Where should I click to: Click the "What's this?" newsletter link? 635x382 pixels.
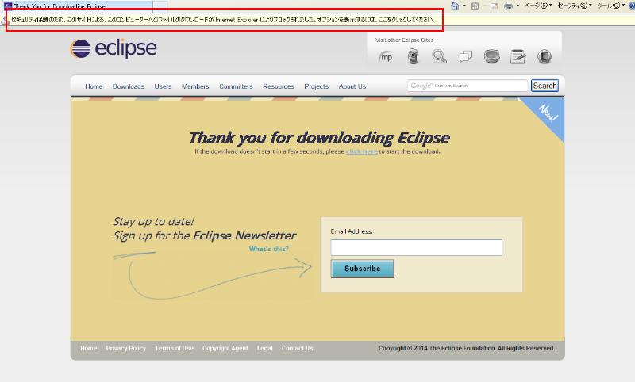pos(269,249)
